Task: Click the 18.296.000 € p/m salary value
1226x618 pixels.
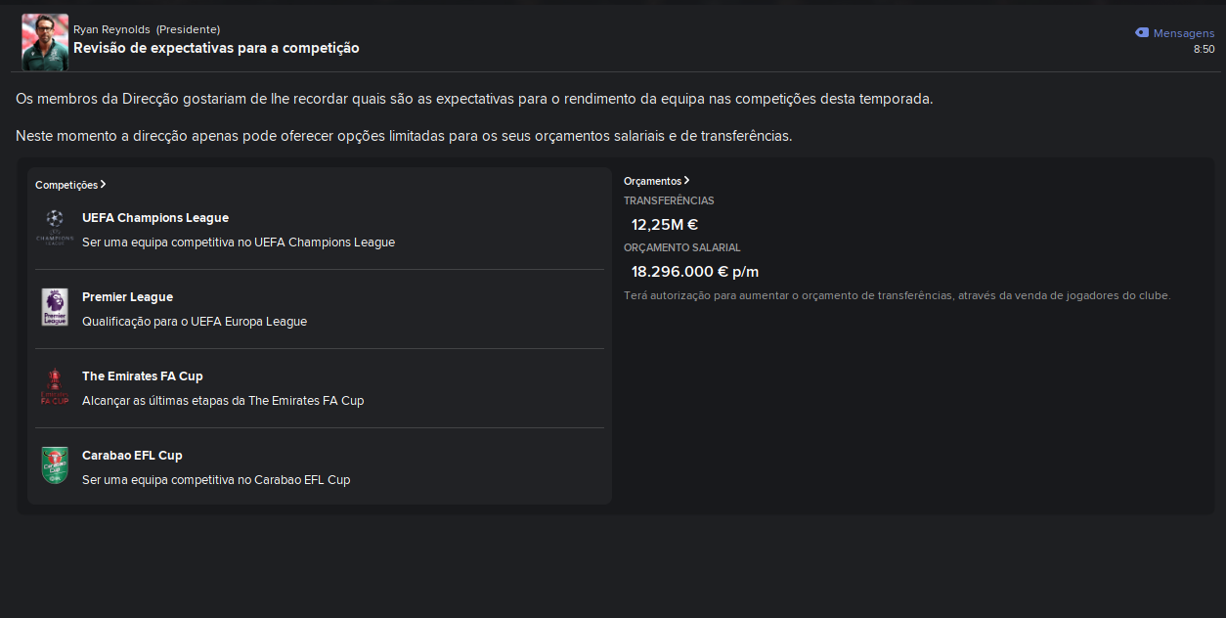Action: (695, 272)
